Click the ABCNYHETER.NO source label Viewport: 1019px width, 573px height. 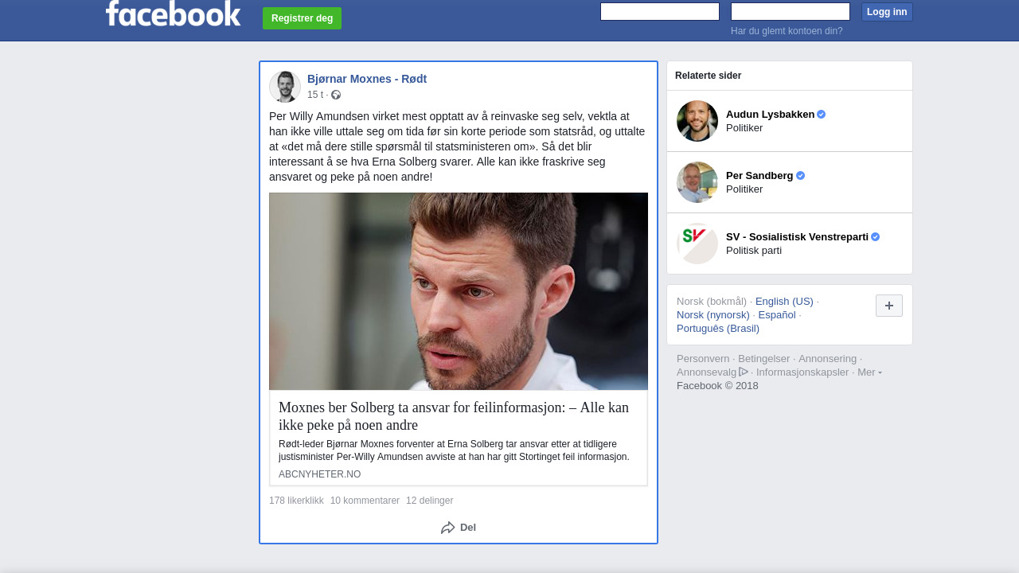click(x=319, y=474)
